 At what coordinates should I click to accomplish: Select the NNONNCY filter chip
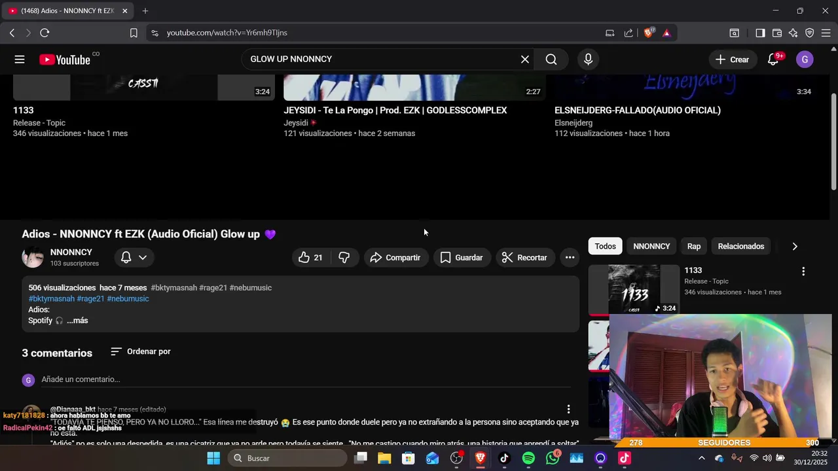[651, 247]
